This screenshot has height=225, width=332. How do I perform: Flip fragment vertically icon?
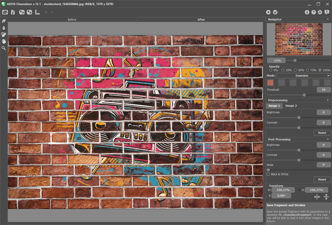326,197
